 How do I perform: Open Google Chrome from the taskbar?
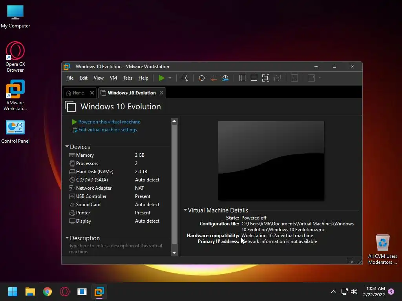pos(48,292)
